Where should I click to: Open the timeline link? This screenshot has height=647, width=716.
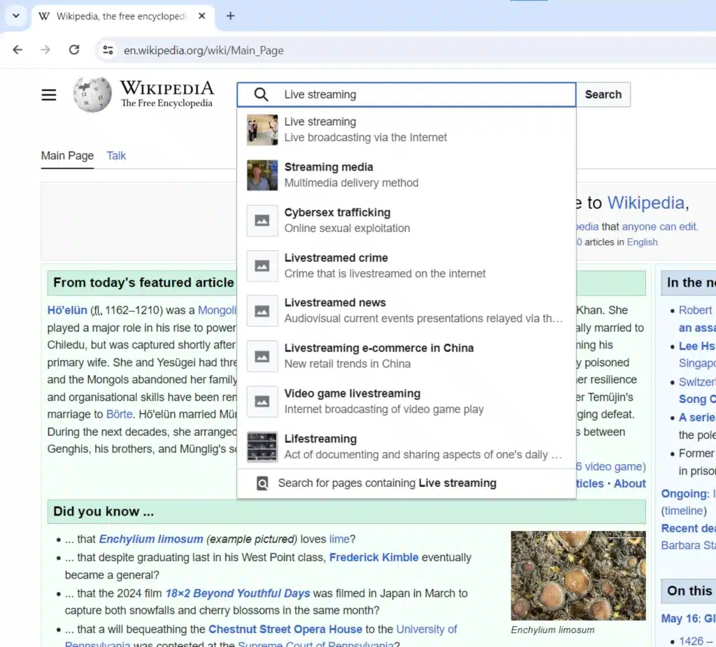pyautogui.click(x=684, y=511)
